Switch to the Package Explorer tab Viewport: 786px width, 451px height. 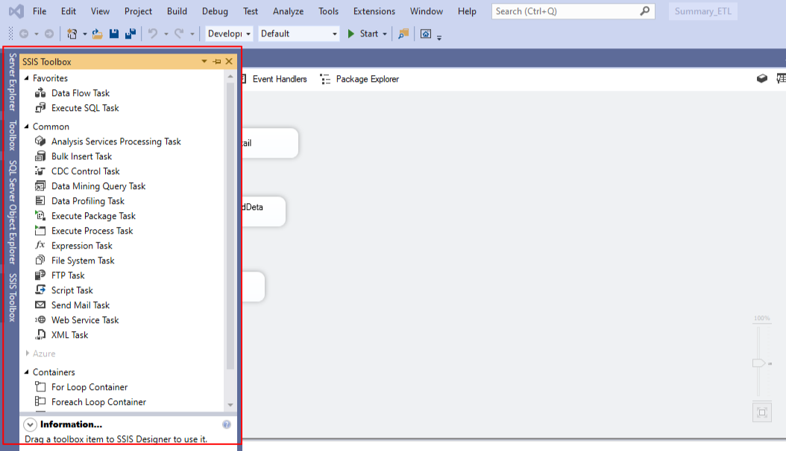359,79
